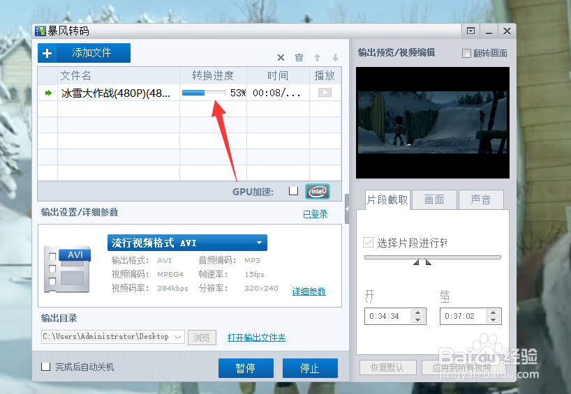Click the 已登录 link
571x394 pixels.
click(316, 214)
